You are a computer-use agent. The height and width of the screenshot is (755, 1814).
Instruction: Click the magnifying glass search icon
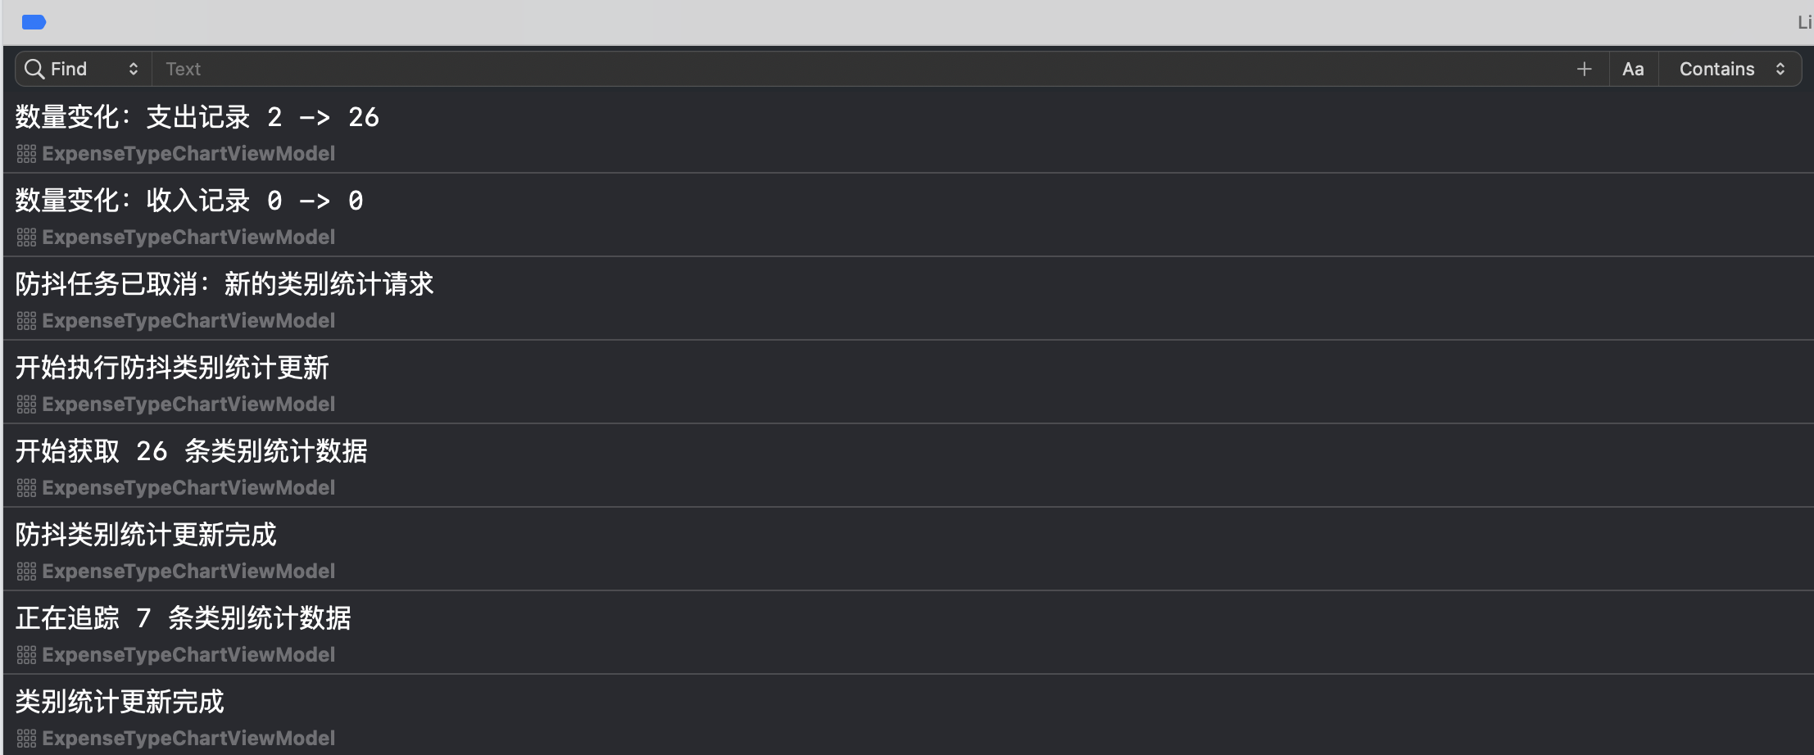click(34, 69)
